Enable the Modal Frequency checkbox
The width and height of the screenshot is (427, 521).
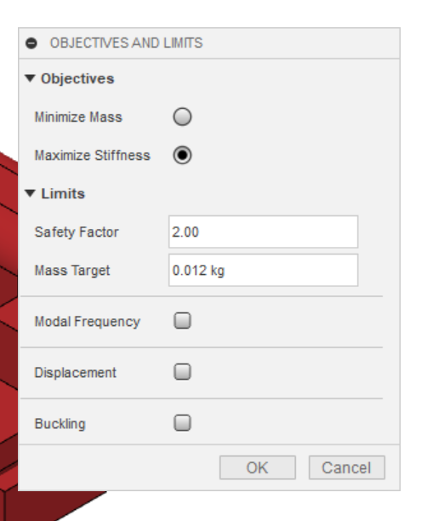182,321
